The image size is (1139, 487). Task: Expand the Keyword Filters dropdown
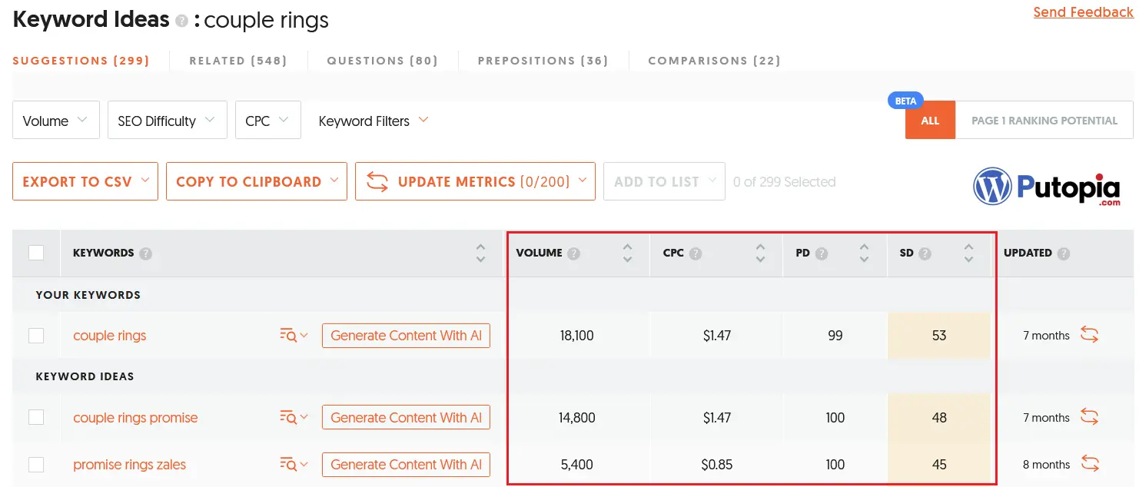pyautogui.click(x=374, y=121)
